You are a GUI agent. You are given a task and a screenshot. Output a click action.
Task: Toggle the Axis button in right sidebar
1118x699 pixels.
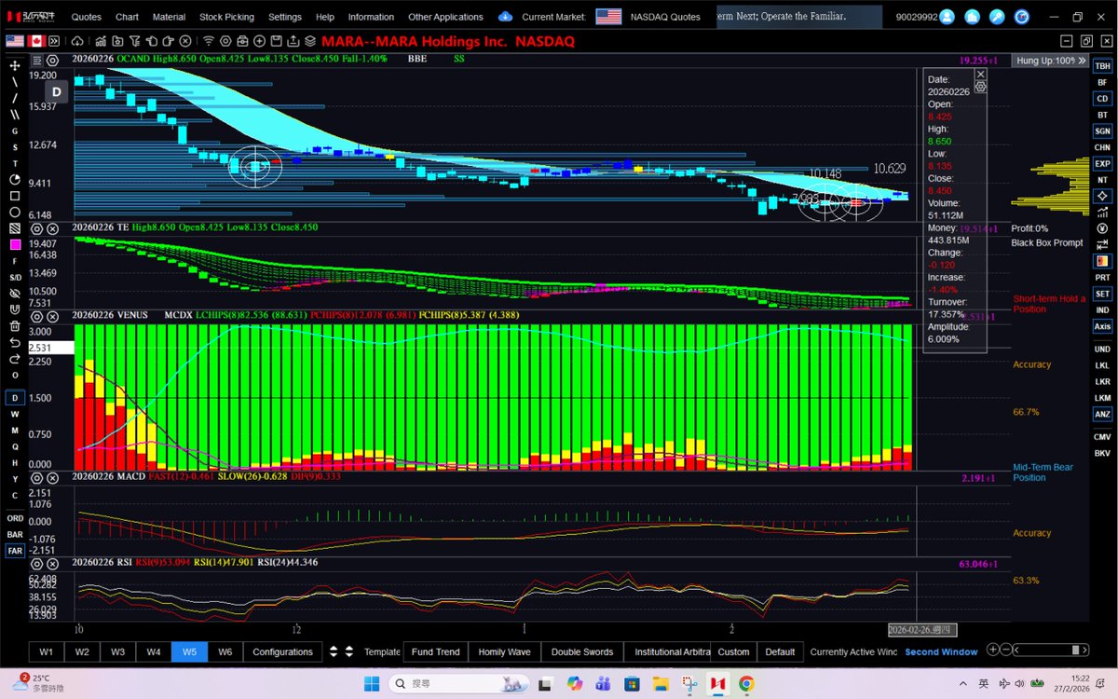[1102, 326]
